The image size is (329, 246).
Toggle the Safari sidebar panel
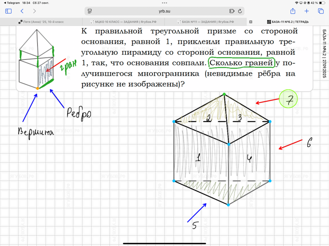tap(9, 11)
